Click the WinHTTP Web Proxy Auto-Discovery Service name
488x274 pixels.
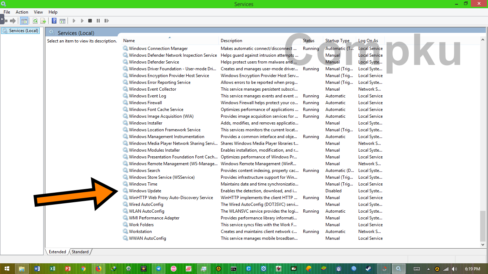point(171,198)
